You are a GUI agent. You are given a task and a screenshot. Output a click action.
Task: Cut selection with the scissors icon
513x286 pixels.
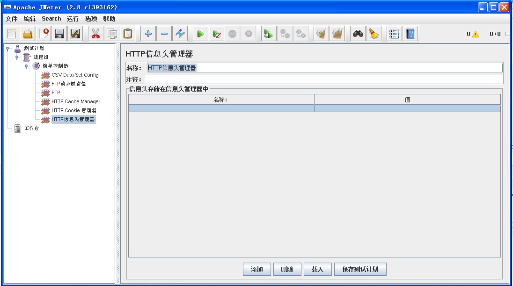pyautogui.click(x=95, y=34)
